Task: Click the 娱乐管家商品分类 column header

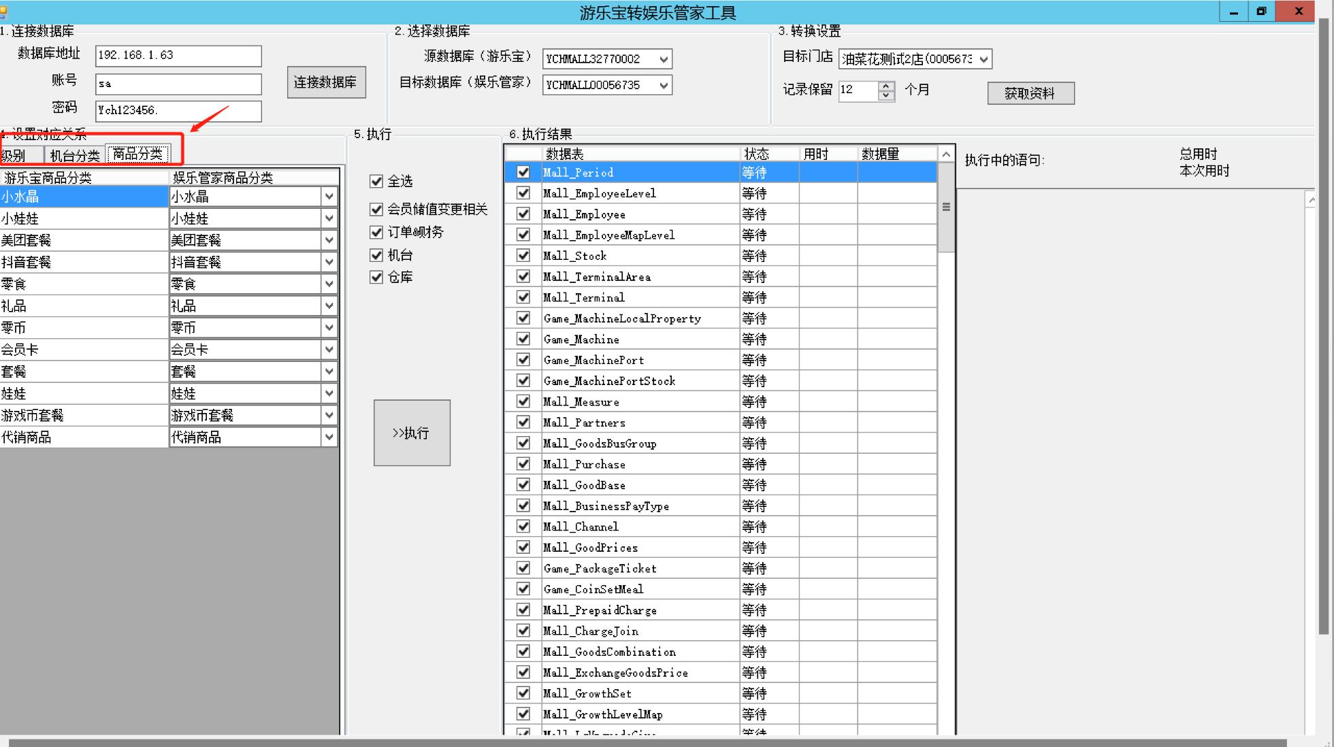Action: point(254,178)
